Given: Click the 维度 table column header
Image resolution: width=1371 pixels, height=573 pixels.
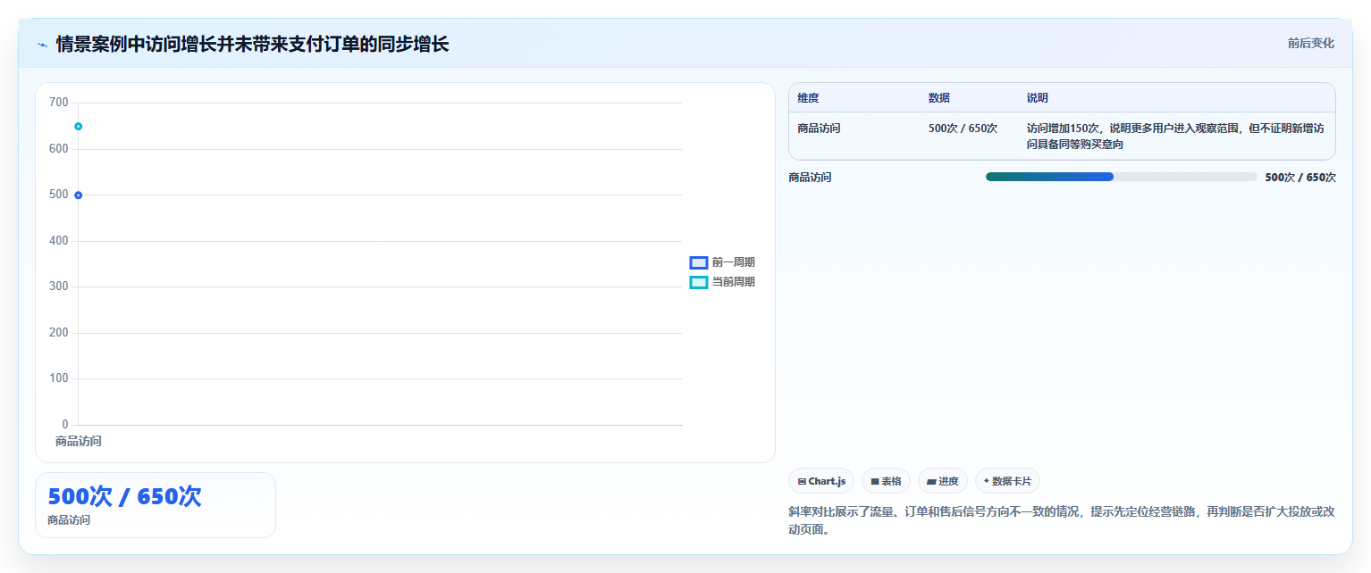Looking at the screenshot, I should coord(808,98).
